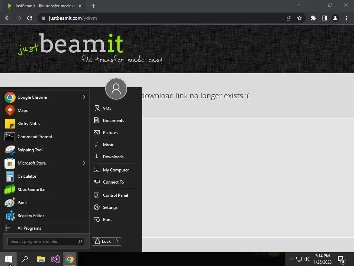
Task: Select Connect To
Action: click(x=115, y=182)
